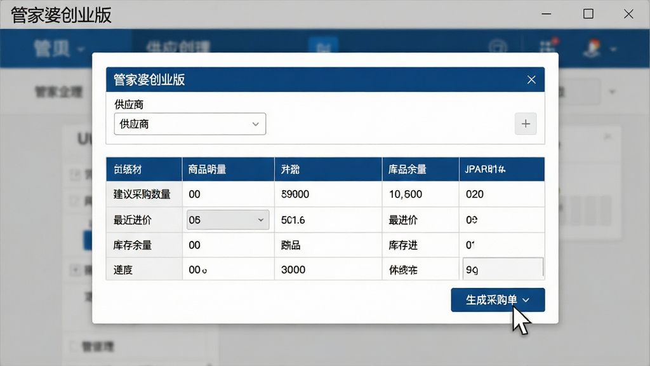Minimize the main window
The height and width of the screenshot is (366, 650).
(x=547, y=14)
